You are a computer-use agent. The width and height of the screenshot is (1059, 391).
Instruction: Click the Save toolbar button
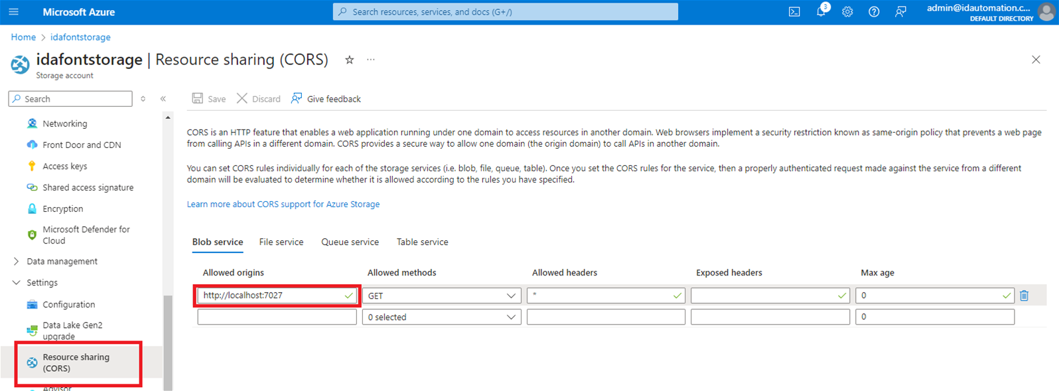point(209,99)
